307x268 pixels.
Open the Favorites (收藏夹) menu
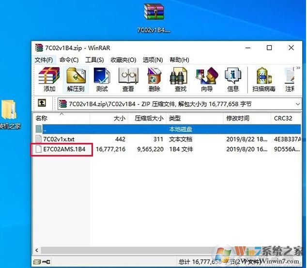123,60
